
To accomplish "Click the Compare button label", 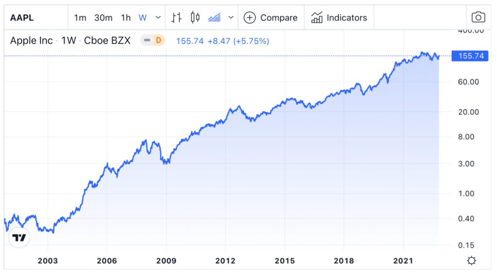I will 279,18.
